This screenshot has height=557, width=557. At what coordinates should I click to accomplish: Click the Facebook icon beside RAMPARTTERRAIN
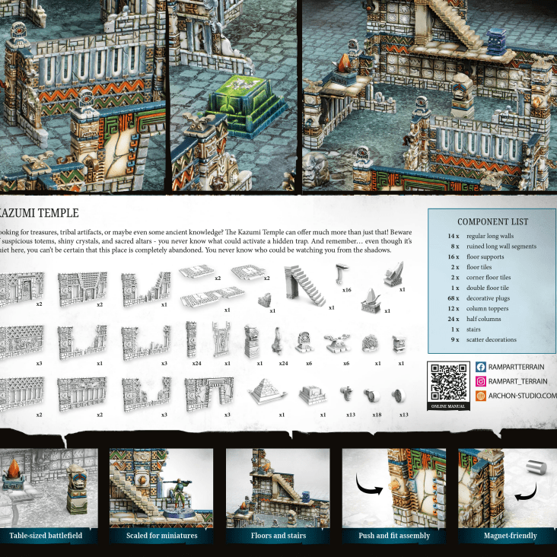pyautogui.click(x=481, y=367)
